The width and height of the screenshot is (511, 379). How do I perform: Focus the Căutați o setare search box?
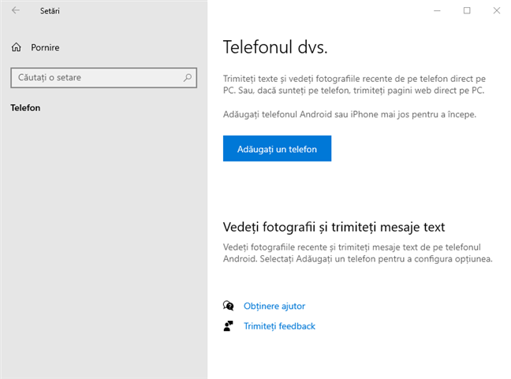click(103, 78)
